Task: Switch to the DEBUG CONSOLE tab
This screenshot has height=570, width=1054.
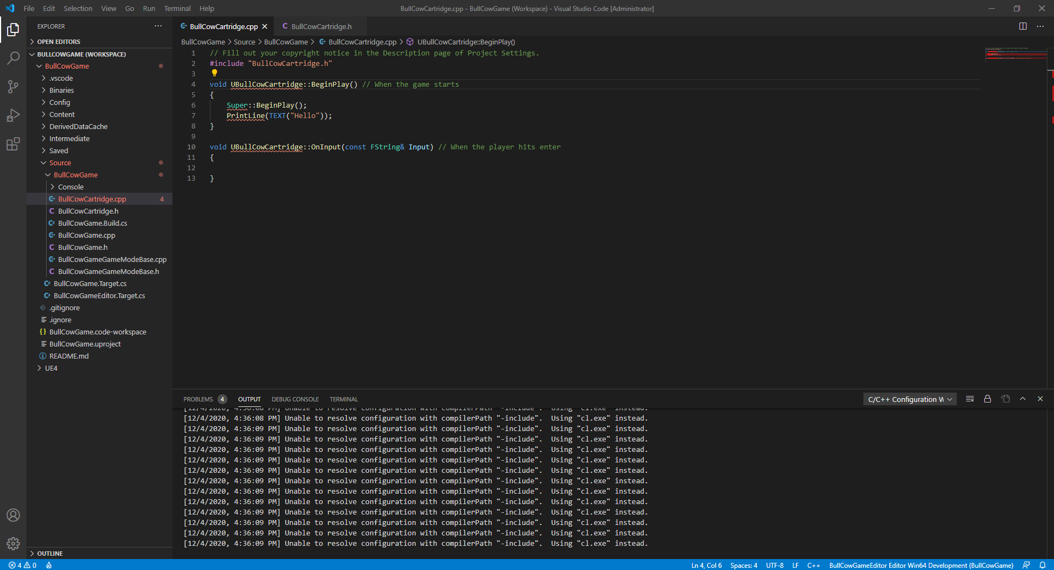Action: [x=295, y=399]
